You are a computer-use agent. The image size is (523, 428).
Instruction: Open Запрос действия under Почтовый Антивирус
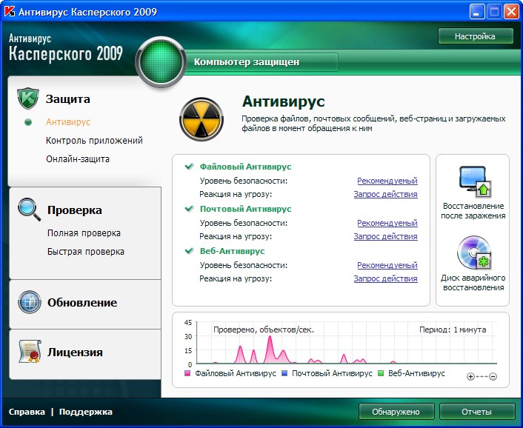pos(385,236)
